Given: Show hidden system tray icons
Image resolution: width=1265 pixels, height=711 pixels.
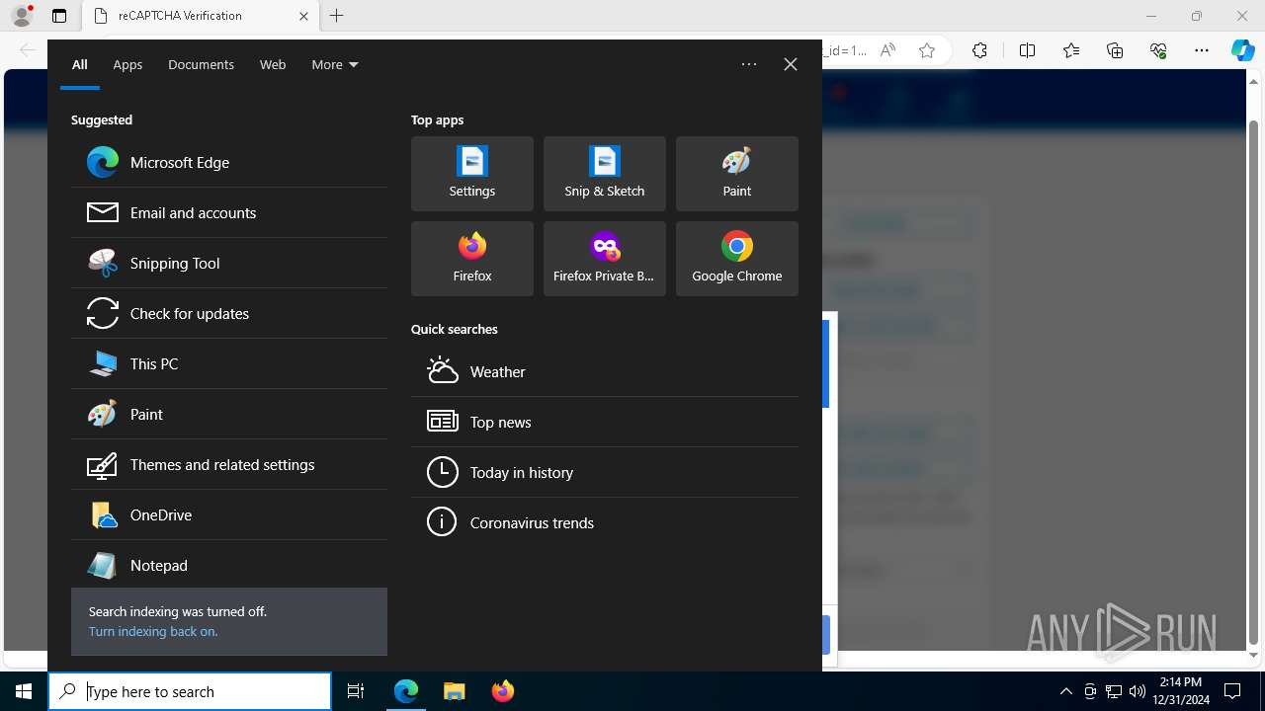Looking at the screenshot, I should click(x=1065, y=691).
